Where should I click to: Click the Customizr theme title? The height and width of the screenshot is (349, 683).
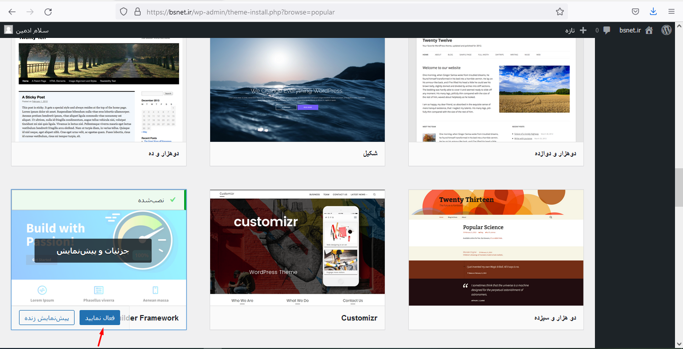[359, 318]
